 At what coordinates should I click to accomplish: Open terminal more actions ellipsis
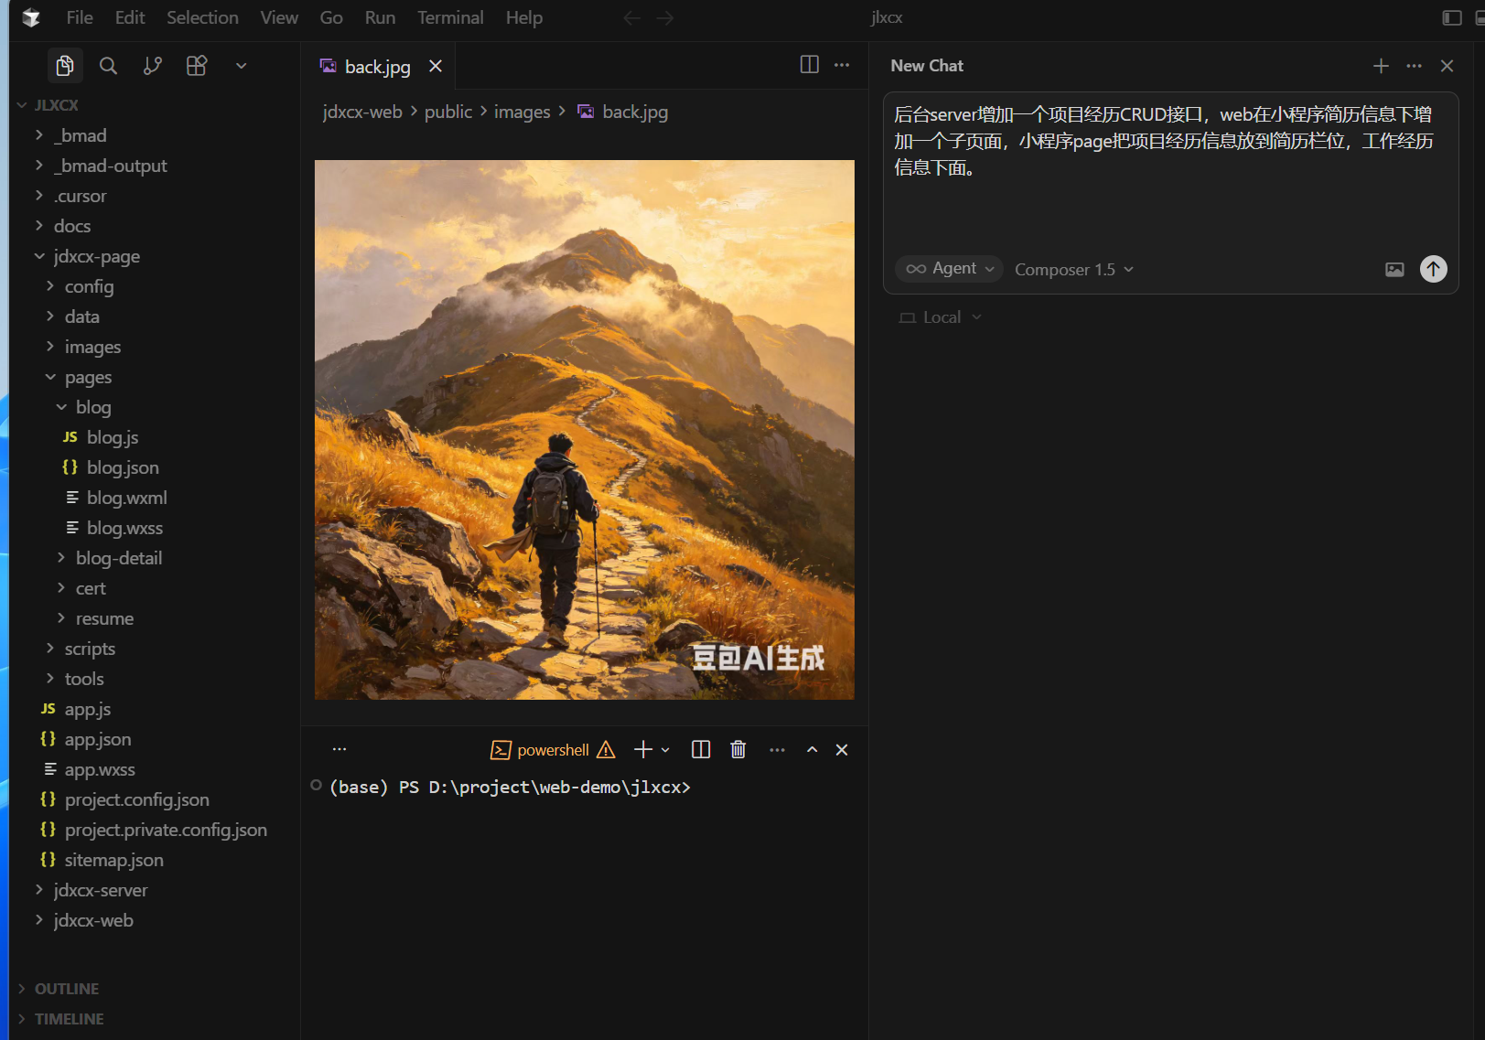[777, 750]
